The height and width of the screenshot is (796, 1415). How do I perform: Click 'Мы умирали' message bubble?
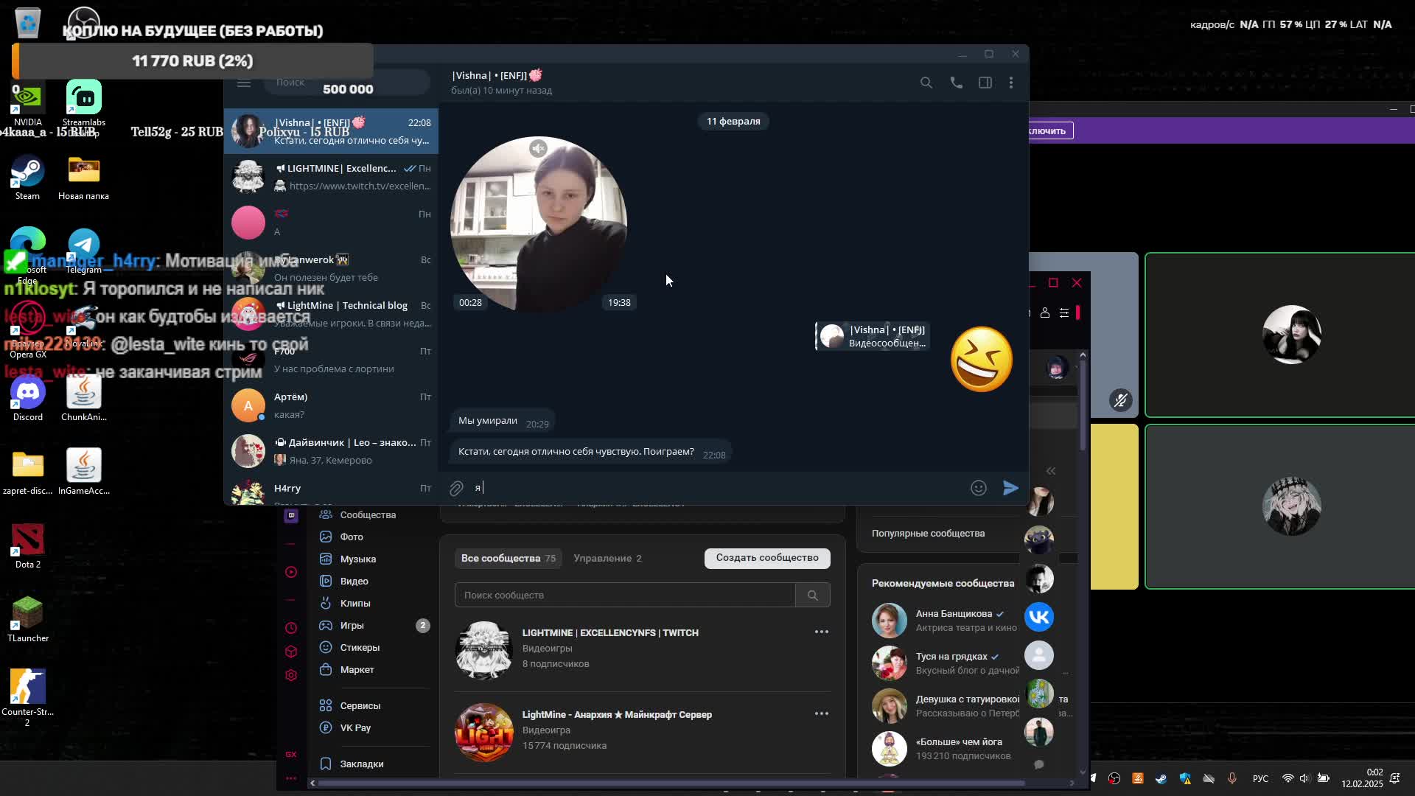click(x=502, y=421)
